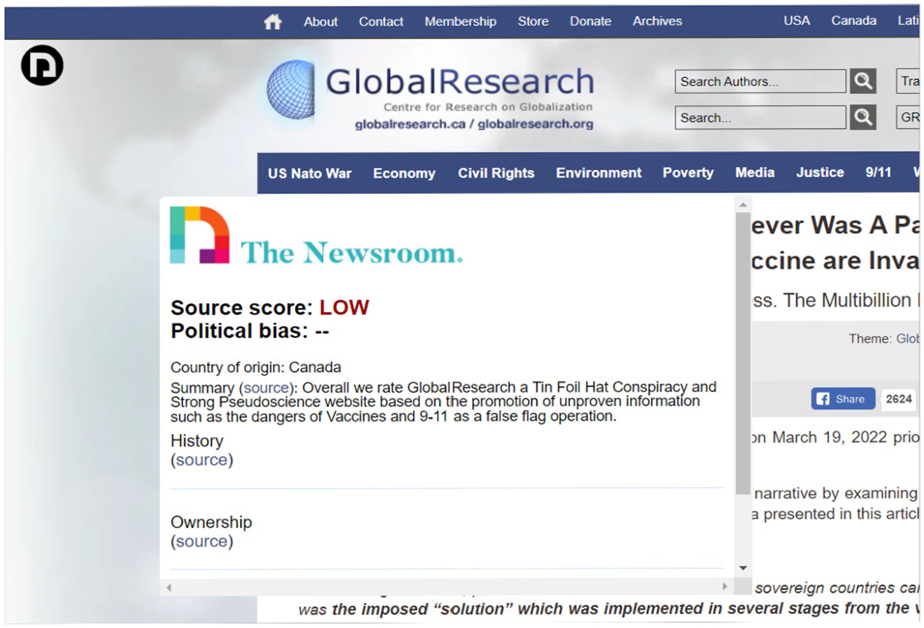Open the About page
This screenshot has width=924, height=628.
pyautogui.click(x=320, y=22)
